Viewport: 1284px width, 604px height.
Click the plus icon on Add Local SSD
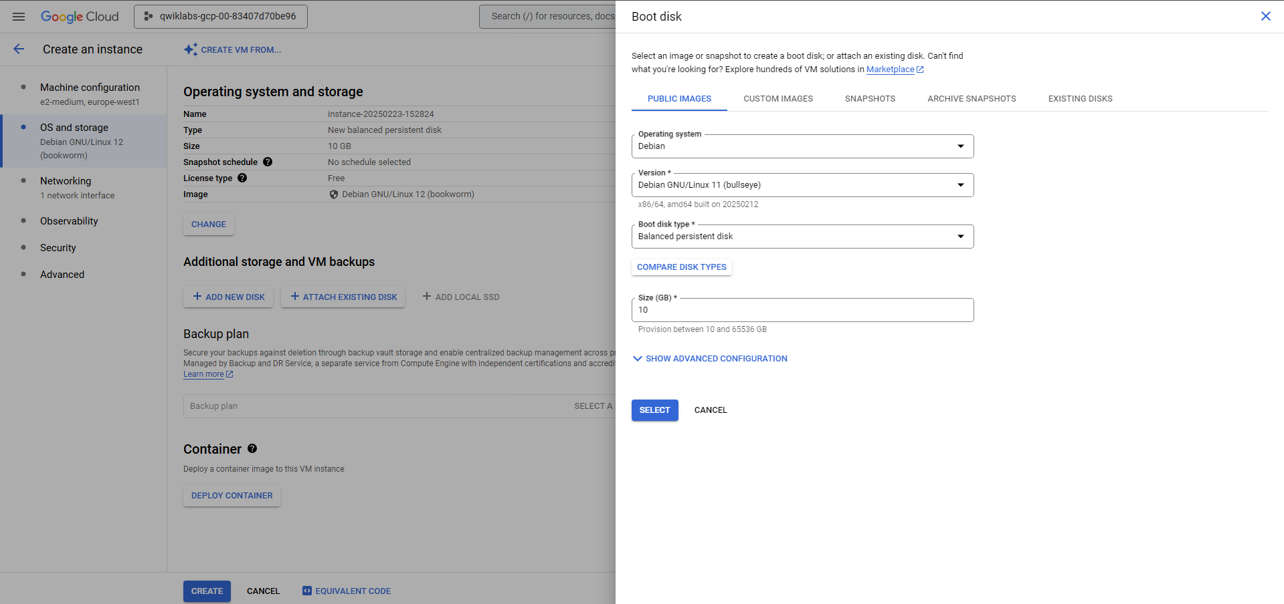(x=427, y=296)
